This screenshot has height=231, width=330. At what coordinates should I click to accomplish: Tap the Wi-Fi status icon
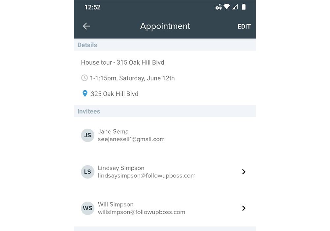(227, 7)
